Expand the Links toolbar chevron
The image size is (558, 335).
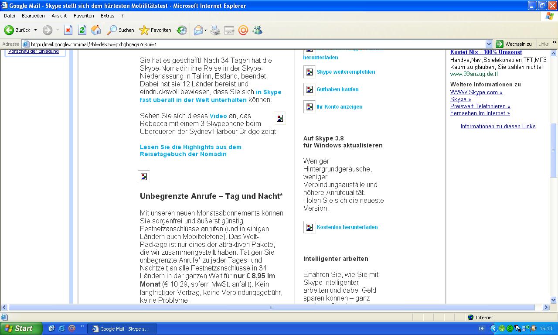tap(555, 43)
